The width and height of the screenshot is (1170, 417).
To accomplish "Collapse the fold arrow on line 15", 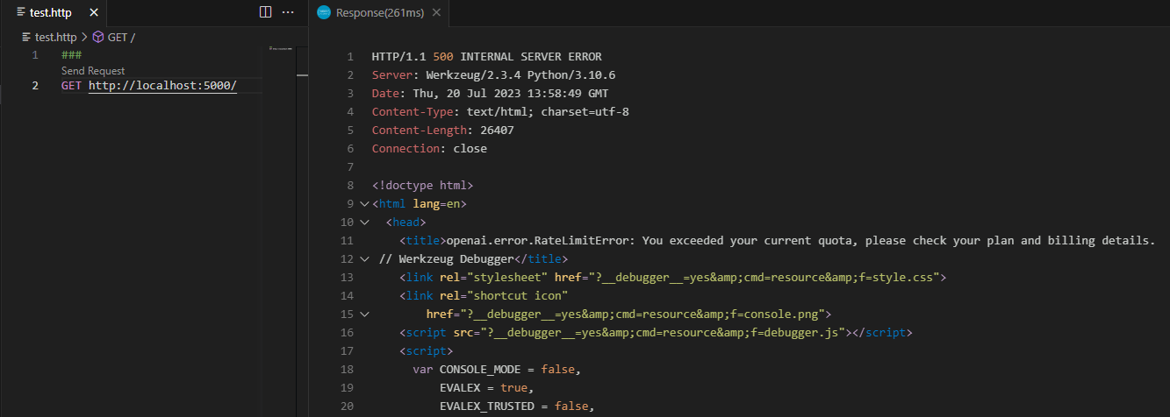I will pyautogui.click(x=364, y=315).
